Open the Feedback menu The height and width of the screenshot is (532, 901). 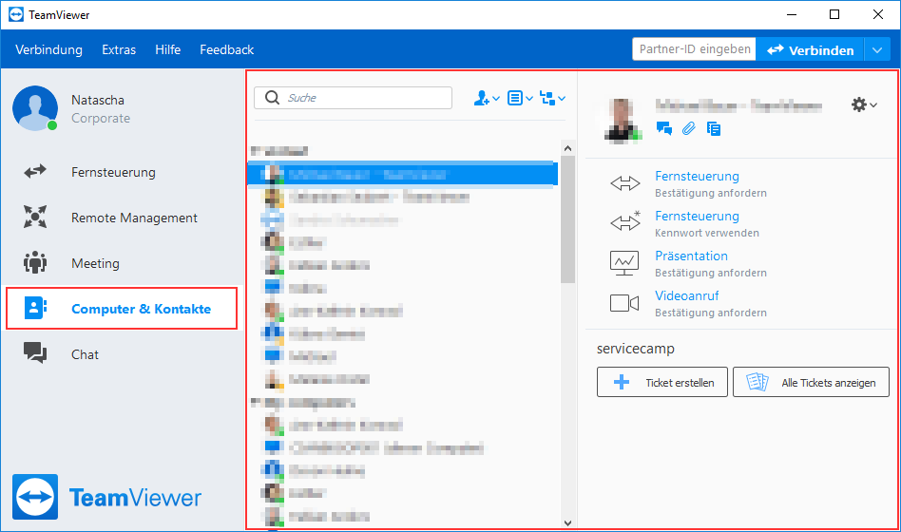[x=227, y=50]
